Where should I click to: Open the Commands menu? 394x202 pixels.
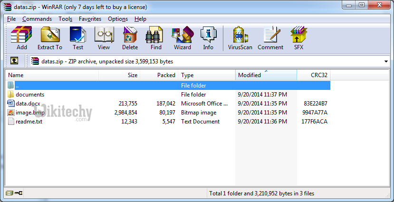[x=37, y=19]
